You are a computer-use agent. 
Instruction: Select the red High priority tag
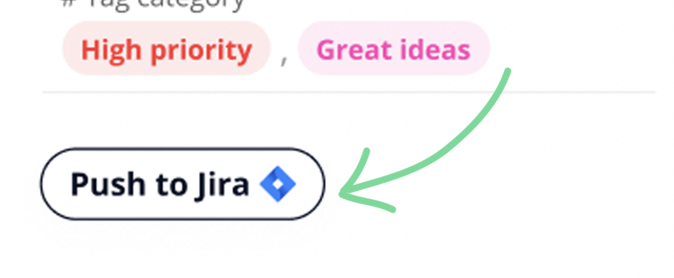166,49
